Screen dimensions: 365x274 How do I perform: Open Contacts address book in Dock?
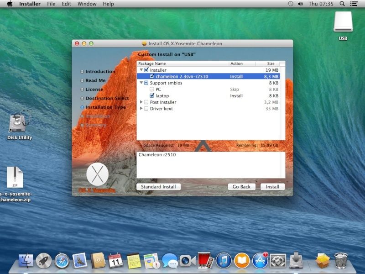98,260
